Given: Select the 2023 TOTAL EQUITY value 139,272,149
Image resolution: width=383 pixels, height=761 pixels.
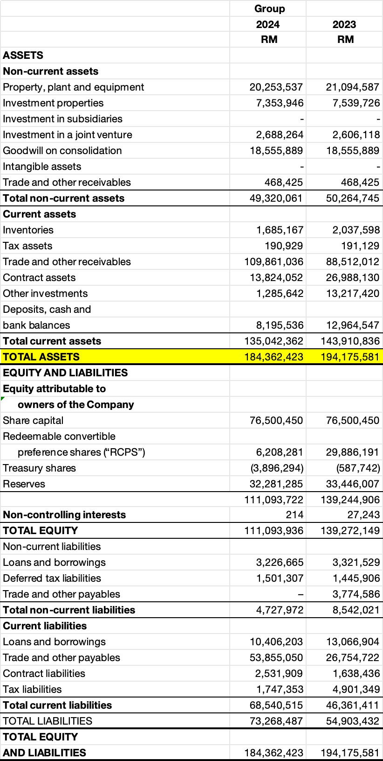Looking at the screenshot, I should (350, 531).
